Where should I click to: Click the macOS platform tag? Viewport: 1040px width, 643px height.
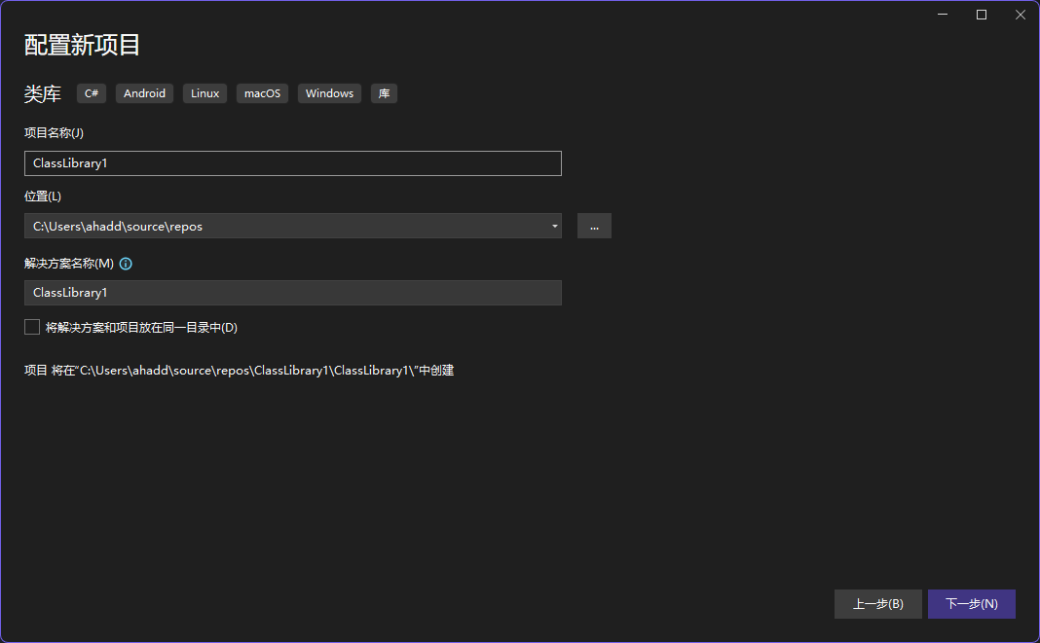(262, 93)
